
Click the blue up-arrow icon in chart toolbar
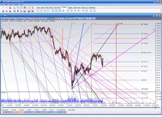[68, 19]
